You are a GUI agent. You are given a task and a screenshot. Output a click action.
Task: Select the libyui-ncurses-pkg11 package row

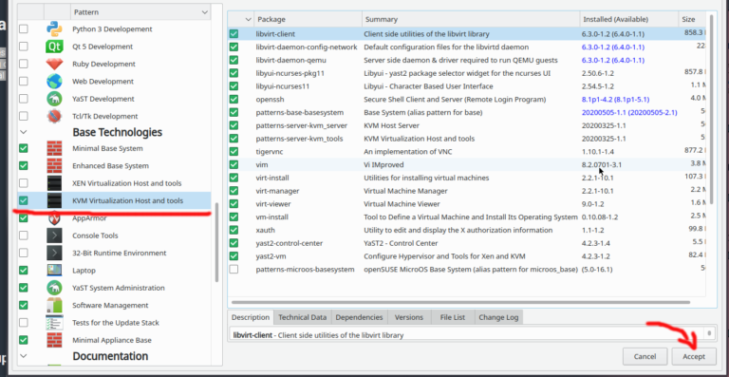coord(467,73)
